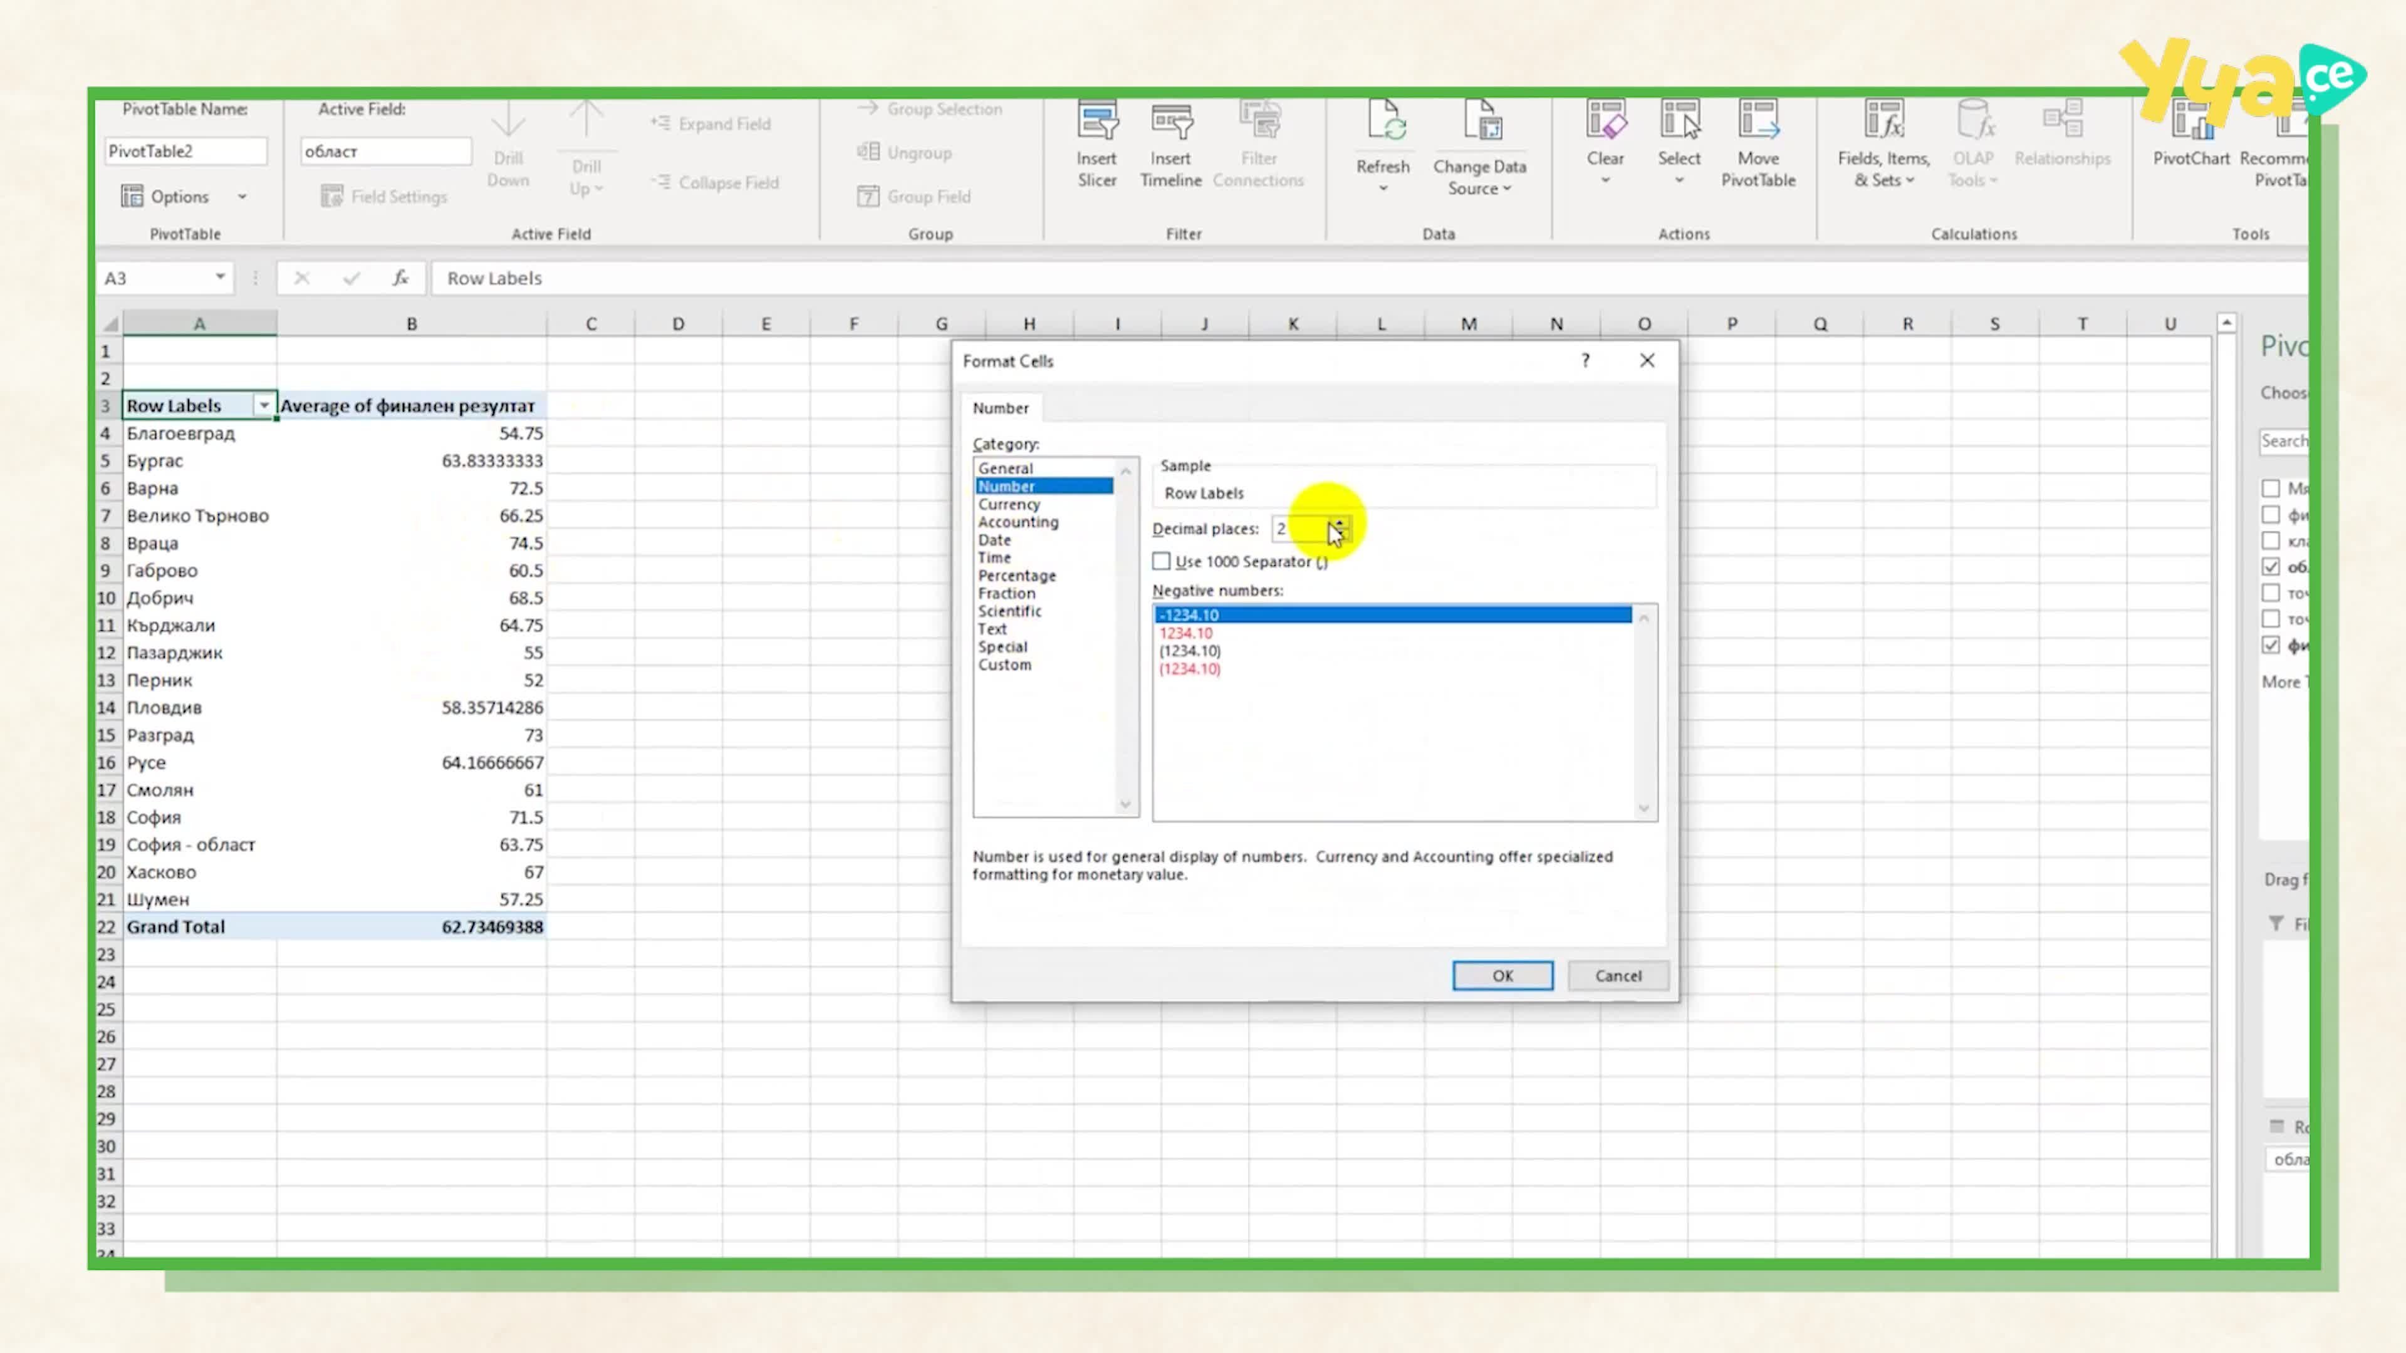Select the Number tab in Format Cells
The image size is (2406, 1353).
pyautogui.click(x=1001, y=408)
